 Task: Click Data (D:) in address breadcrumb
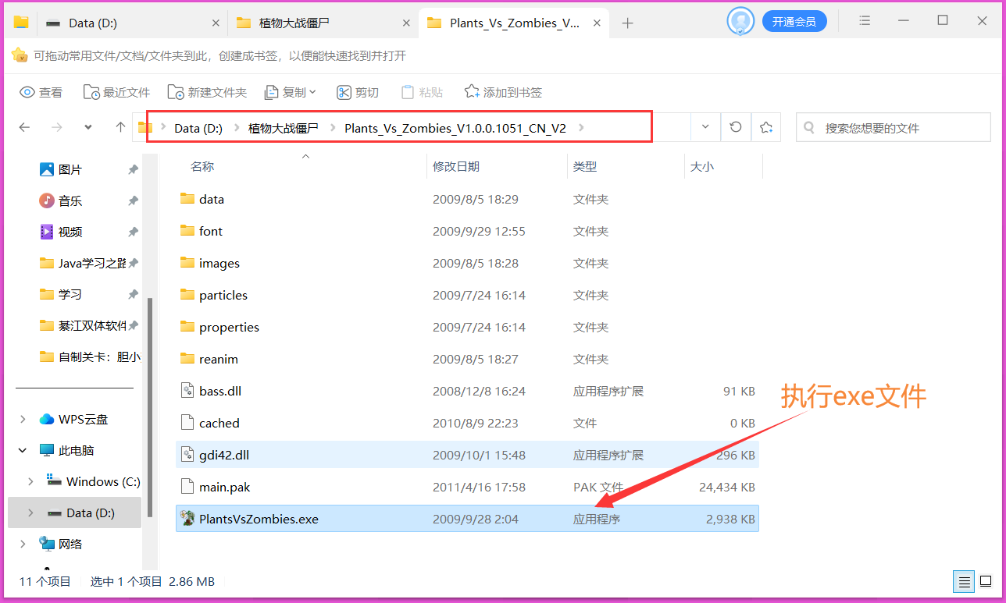tap(198, 128)
